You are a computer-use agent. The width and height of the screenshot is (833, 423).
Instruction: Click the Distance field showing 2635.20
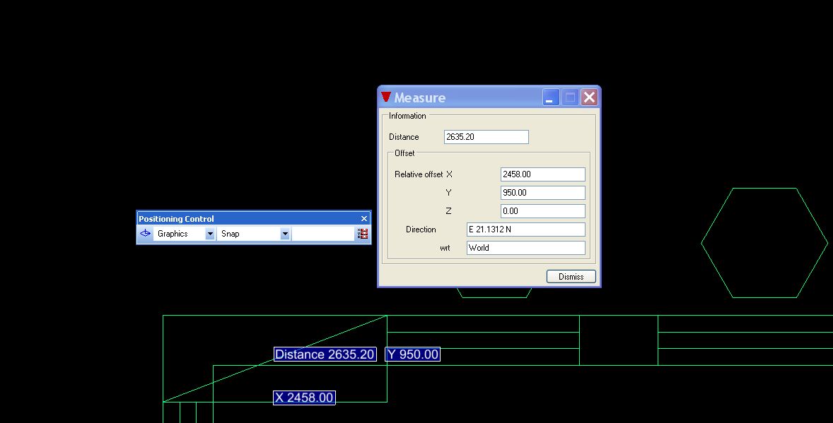(x=486, y=137)
